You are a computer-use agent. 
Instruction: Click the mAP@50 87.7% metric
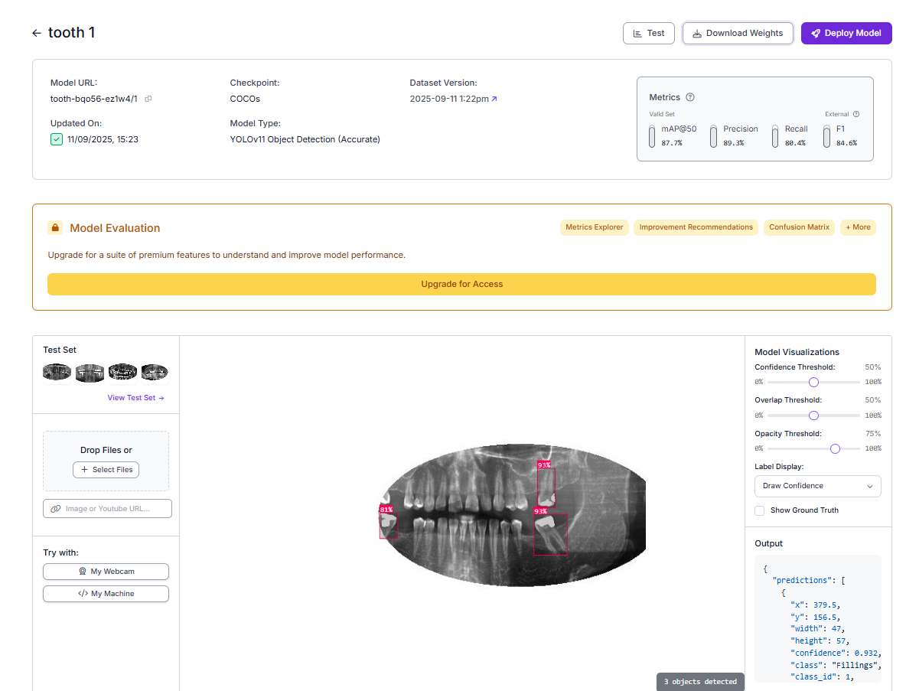pyautogui.click(x=673, y=136)
